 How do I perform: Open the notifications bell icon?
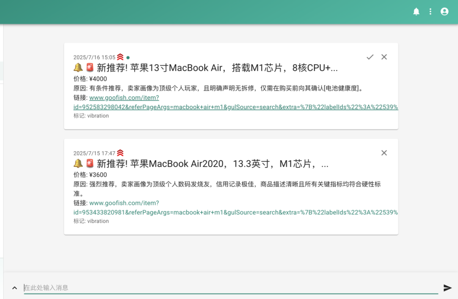click(x=416, y=11)
